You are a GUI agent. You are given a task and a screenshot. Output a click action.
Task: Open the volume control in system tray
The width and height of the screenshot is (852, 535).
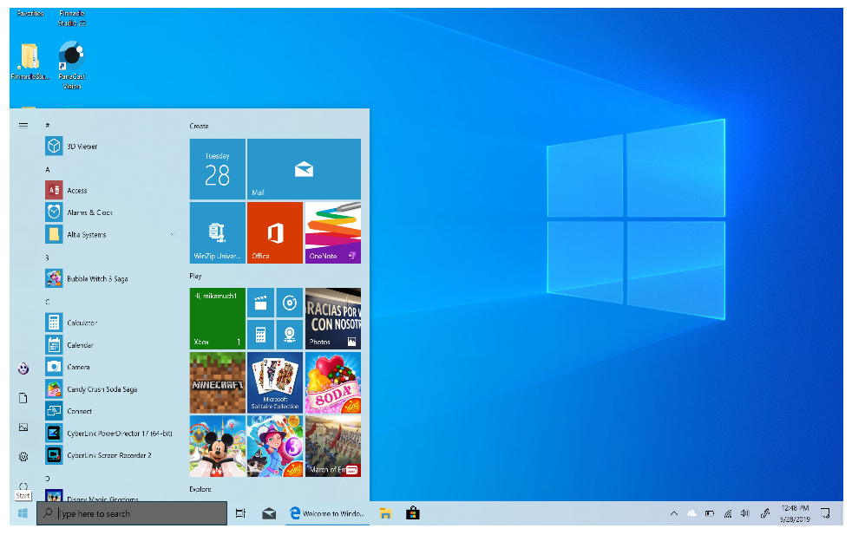[744, 513]
